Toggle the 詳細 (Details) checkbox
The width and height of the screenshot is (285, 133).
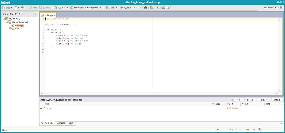[x=232, y=100]
